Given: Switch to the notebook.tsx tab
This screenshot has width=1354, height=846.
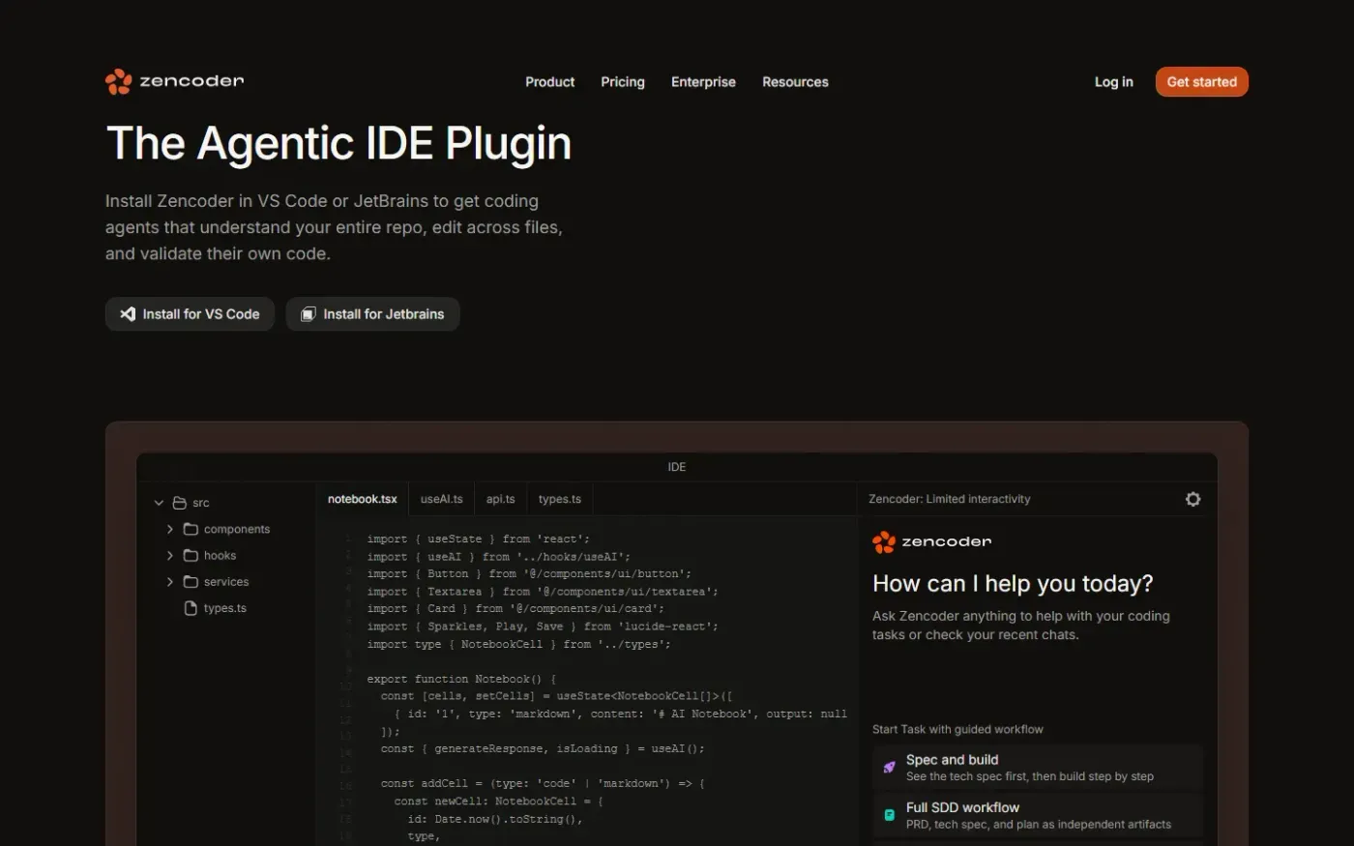Looking at the screenshot, I should pos(362,499).
